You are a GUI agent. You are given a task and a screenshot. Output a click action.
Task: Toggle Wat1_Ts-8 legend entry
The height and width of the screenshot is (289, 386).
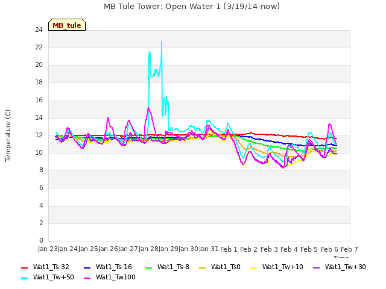[x=167, y=267]
